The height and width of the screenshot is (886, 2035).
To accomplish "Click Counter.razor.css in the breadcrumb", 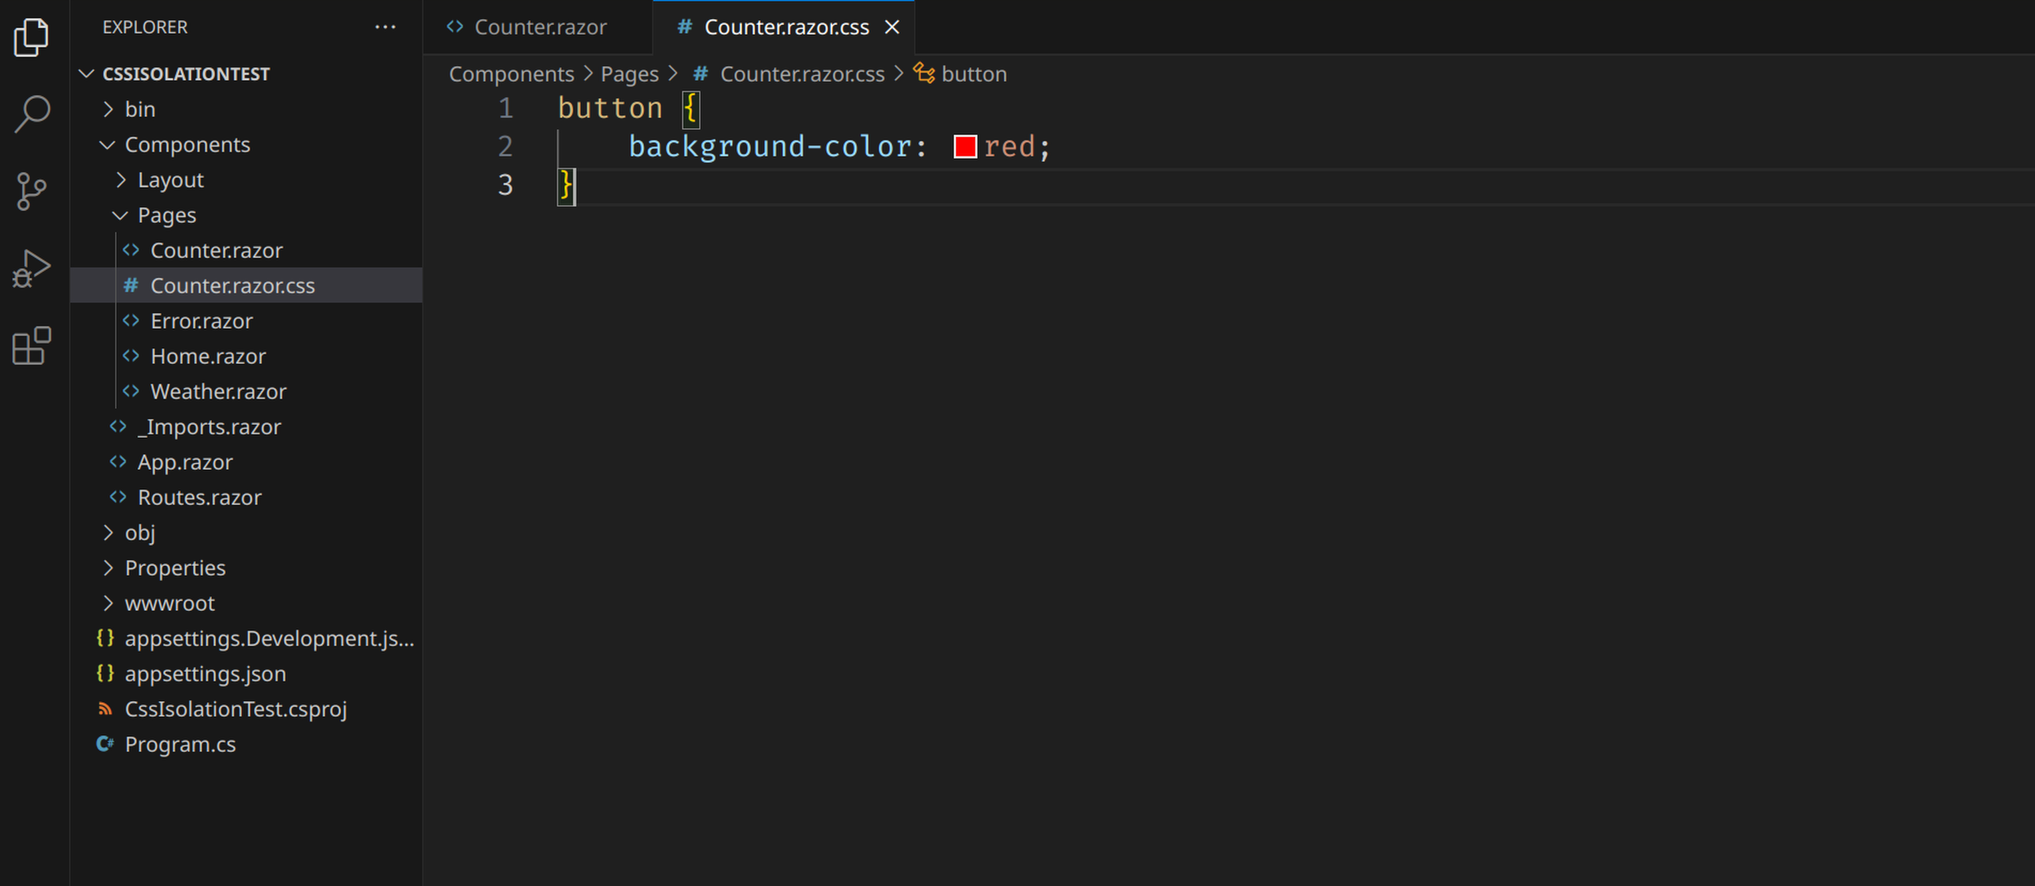I will pyautogui.click(x=802, y=73).
